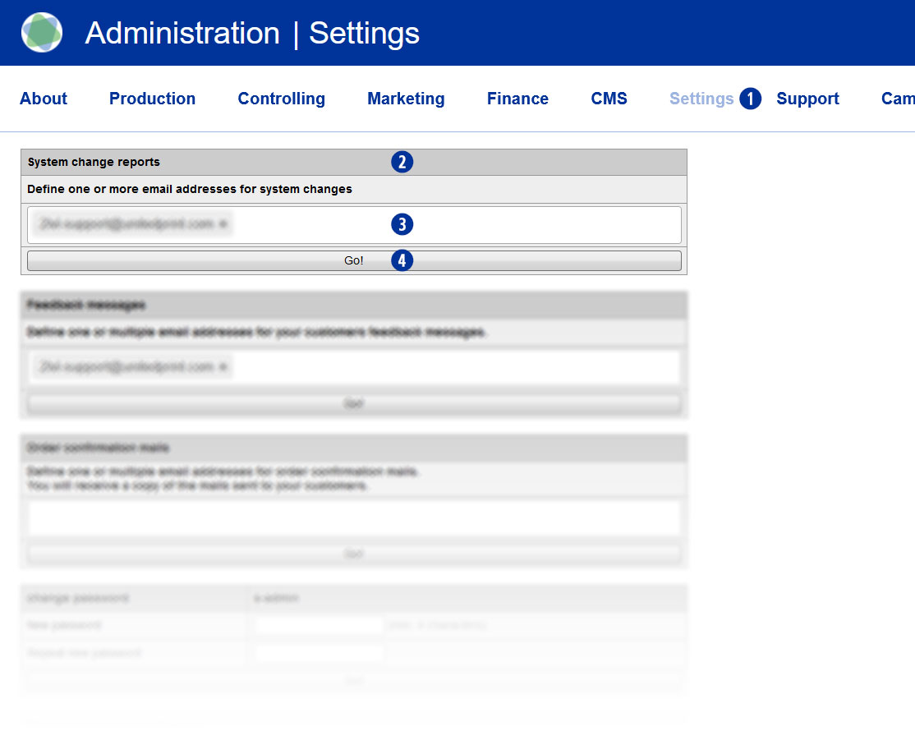Click numbered marker 3 in the email field
Screen dimensions: 915x731
(402, 224)
